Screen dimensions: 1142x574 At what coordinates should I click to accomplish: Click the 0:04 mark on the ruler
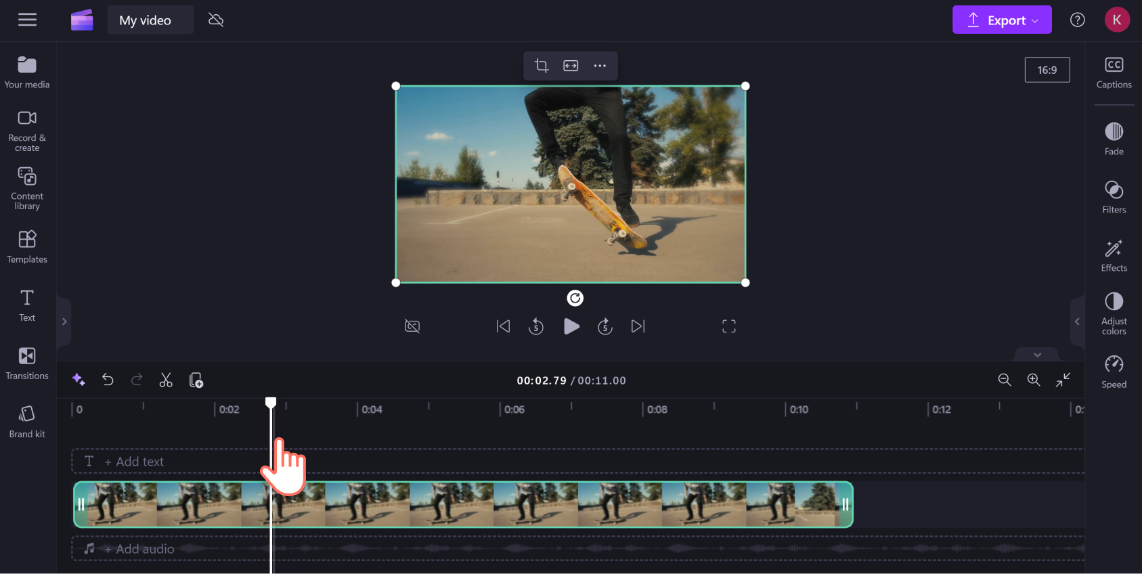(x=372, y=410)
